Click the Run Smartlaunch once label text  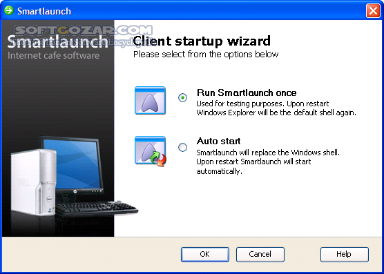coord(247,92)
